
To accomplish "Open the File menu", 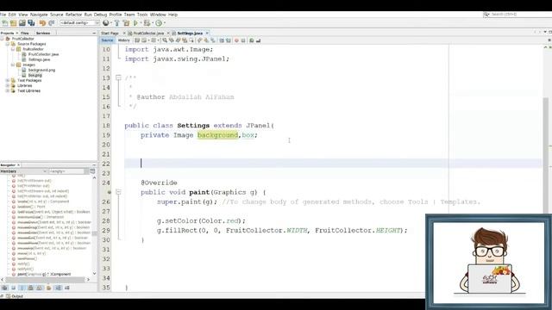I will point(3,15).
